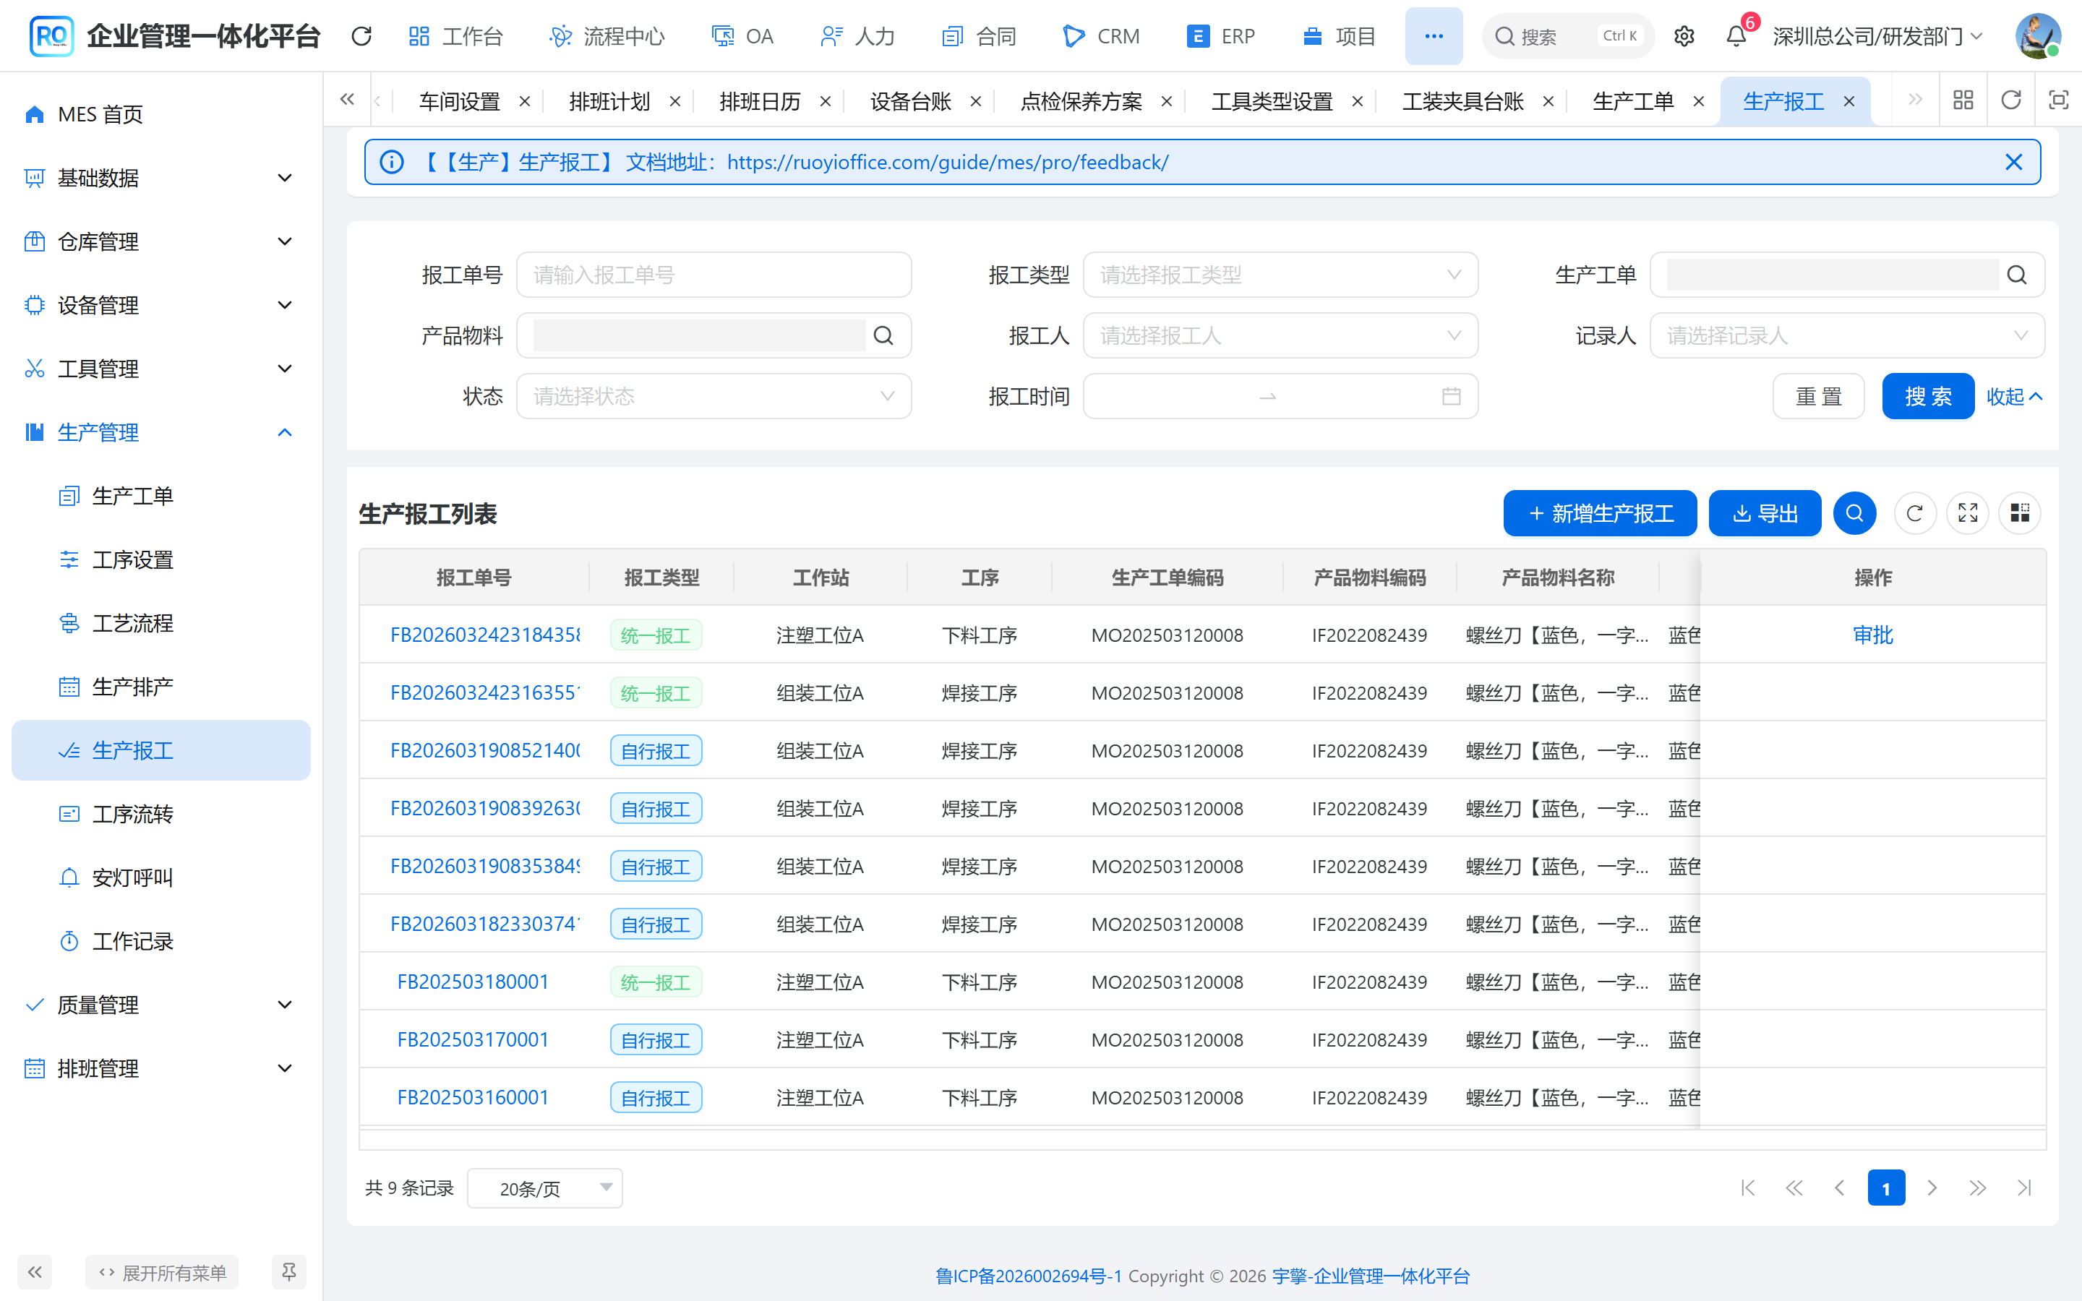Viewport: 2082px width, 1301px height.
Task: Toggle content fullscreen icon in tab bar
Action: point(2058,100)
